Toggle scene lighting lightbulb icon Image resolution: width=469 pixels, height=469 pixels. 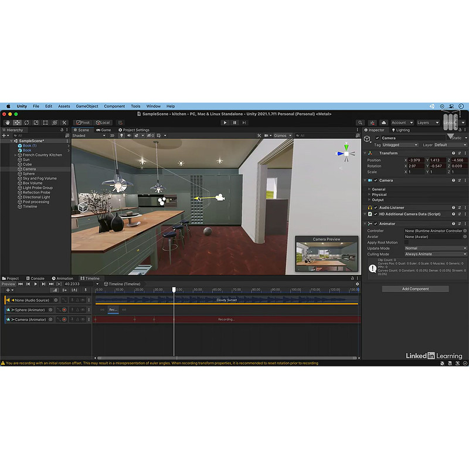pyautogui.click(x=122, y=135)
